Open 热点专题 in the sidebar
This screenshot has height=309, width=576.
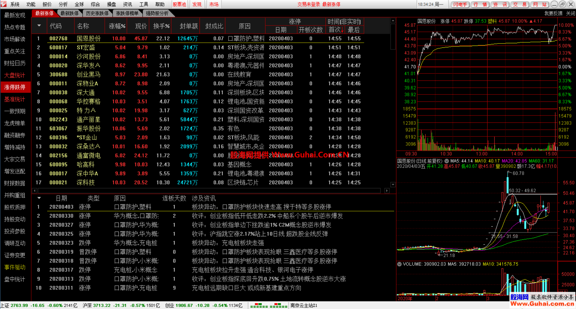pos(15,27)
